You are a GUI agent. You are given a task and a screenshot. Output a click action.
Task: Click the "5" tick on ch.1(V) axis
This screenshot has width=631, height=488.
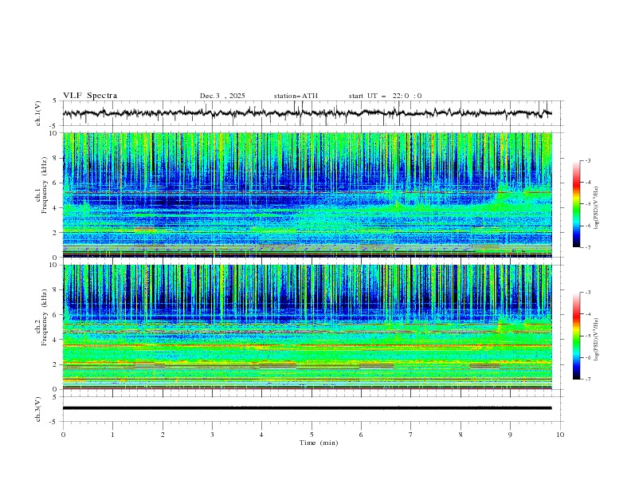(x=55, y=100)
